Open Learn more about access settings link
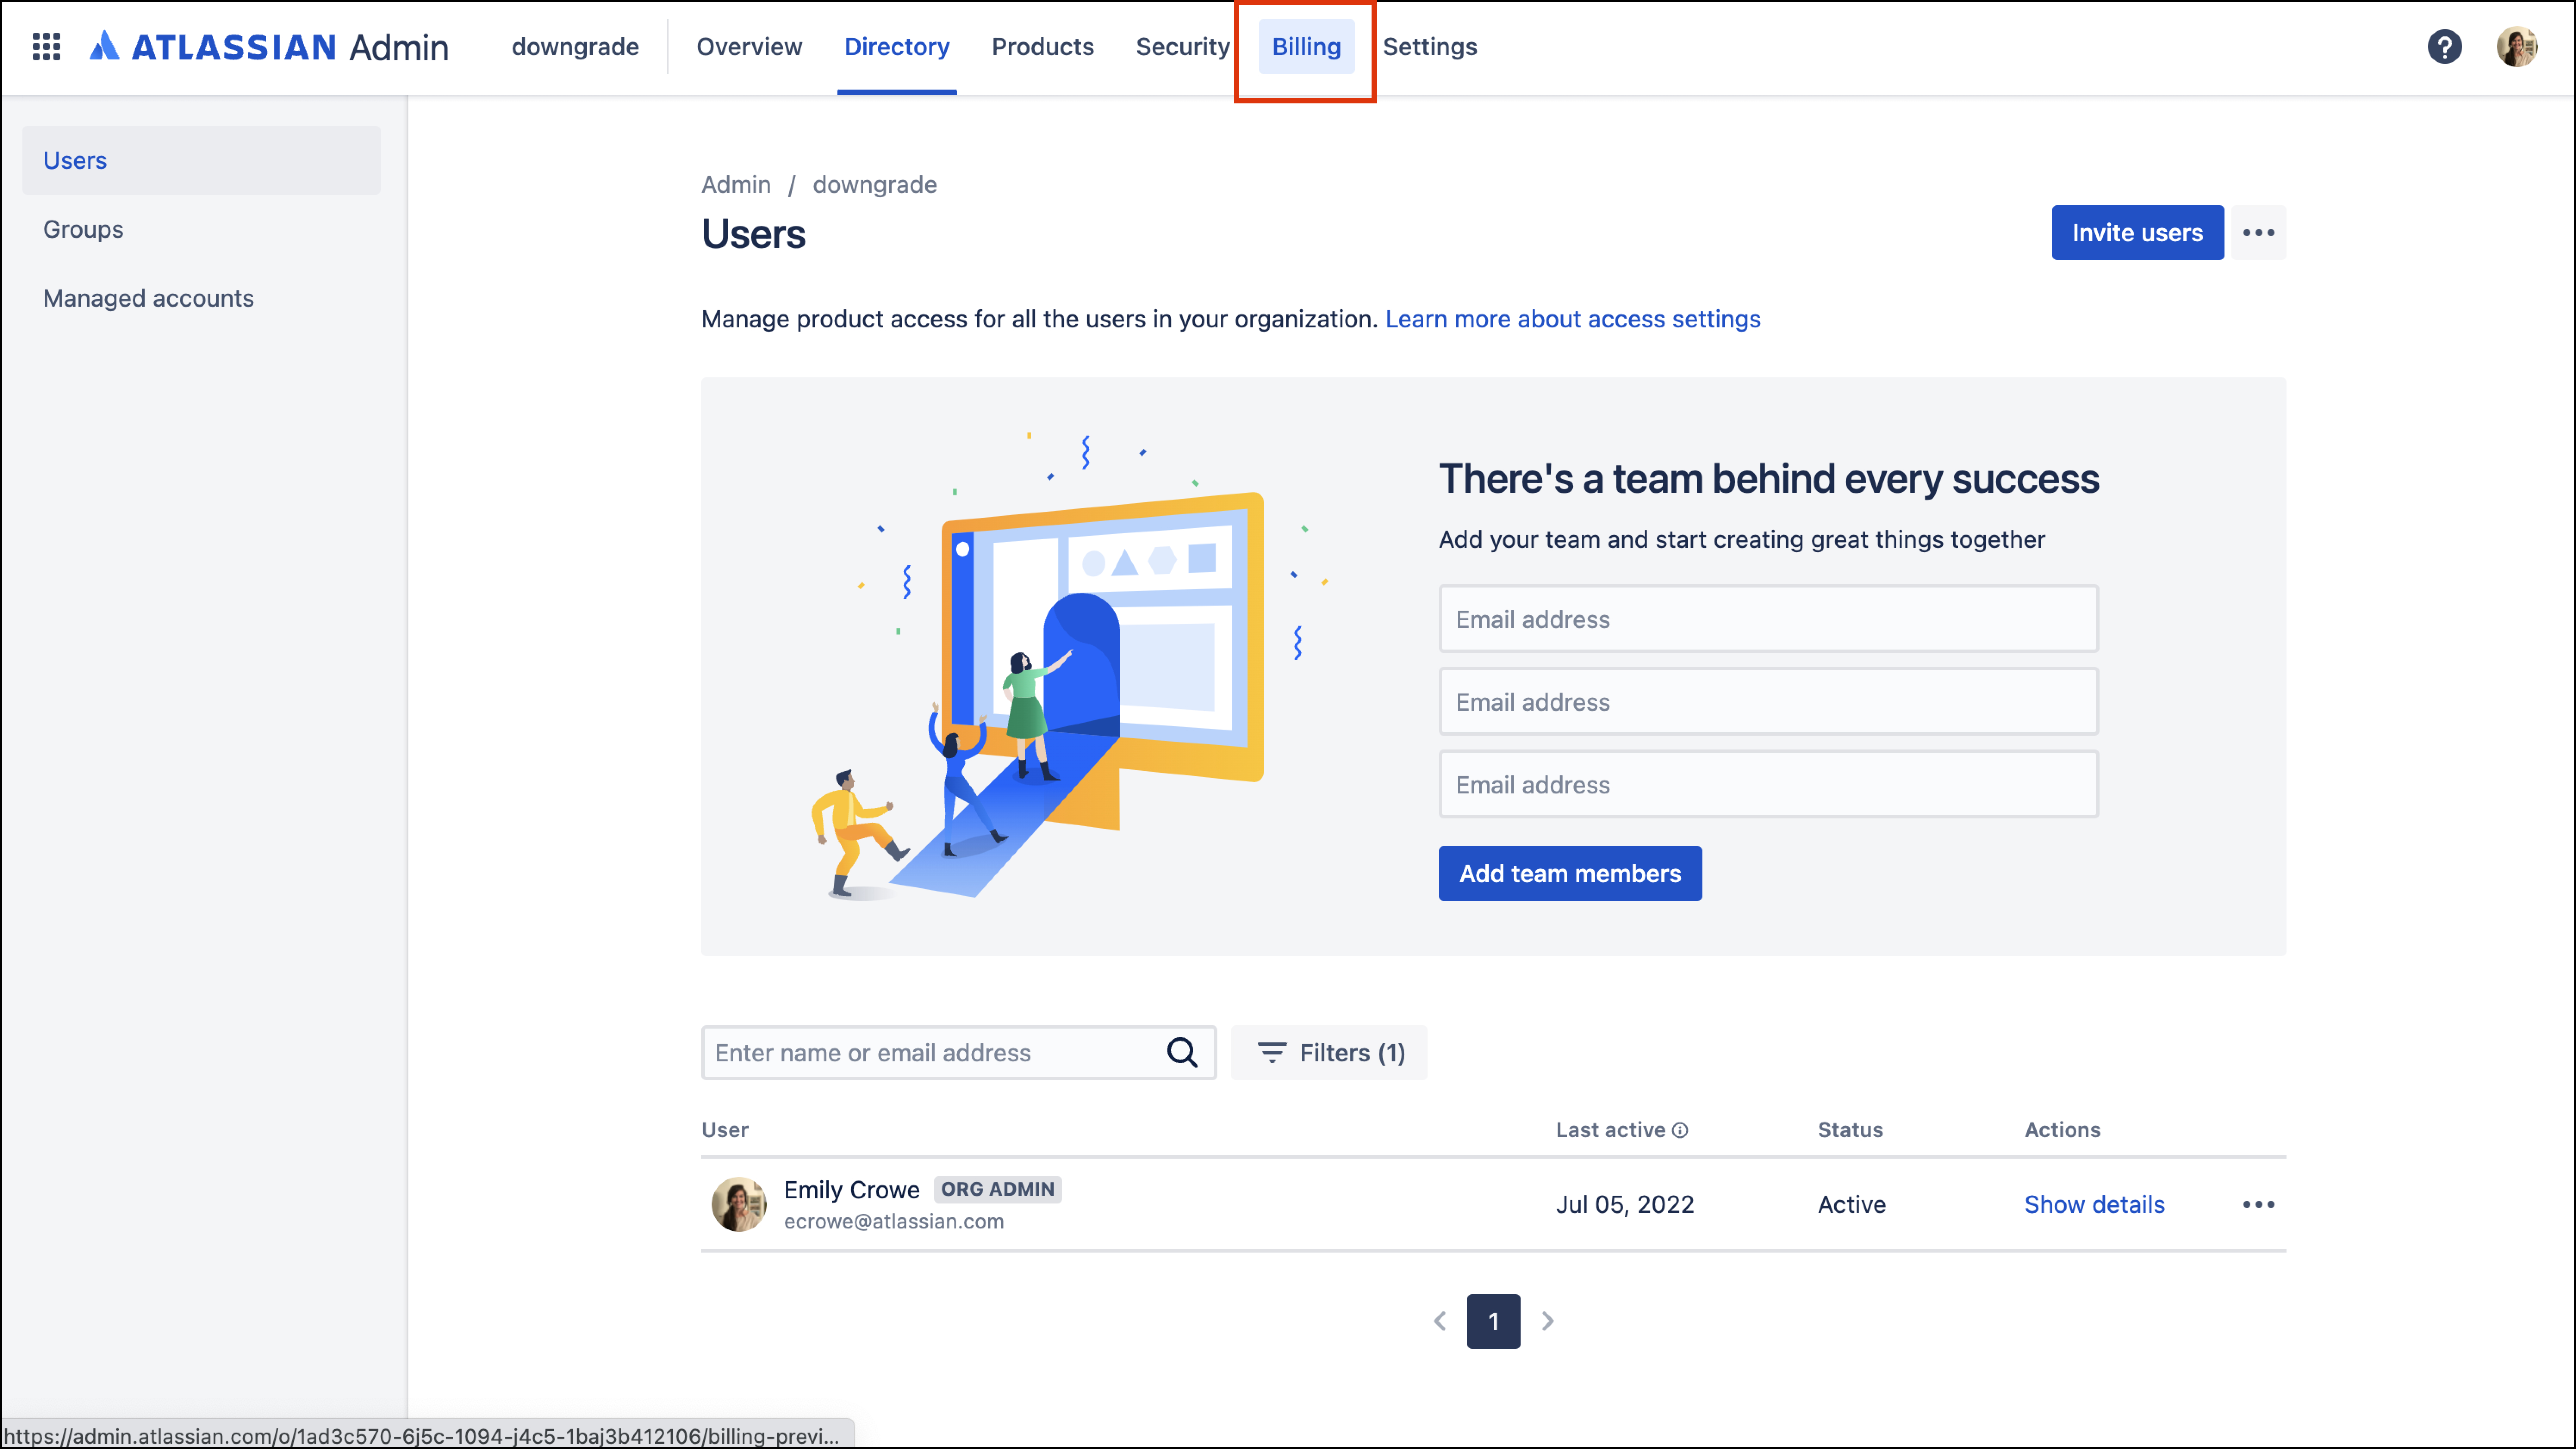 [x=1572, y=319]
